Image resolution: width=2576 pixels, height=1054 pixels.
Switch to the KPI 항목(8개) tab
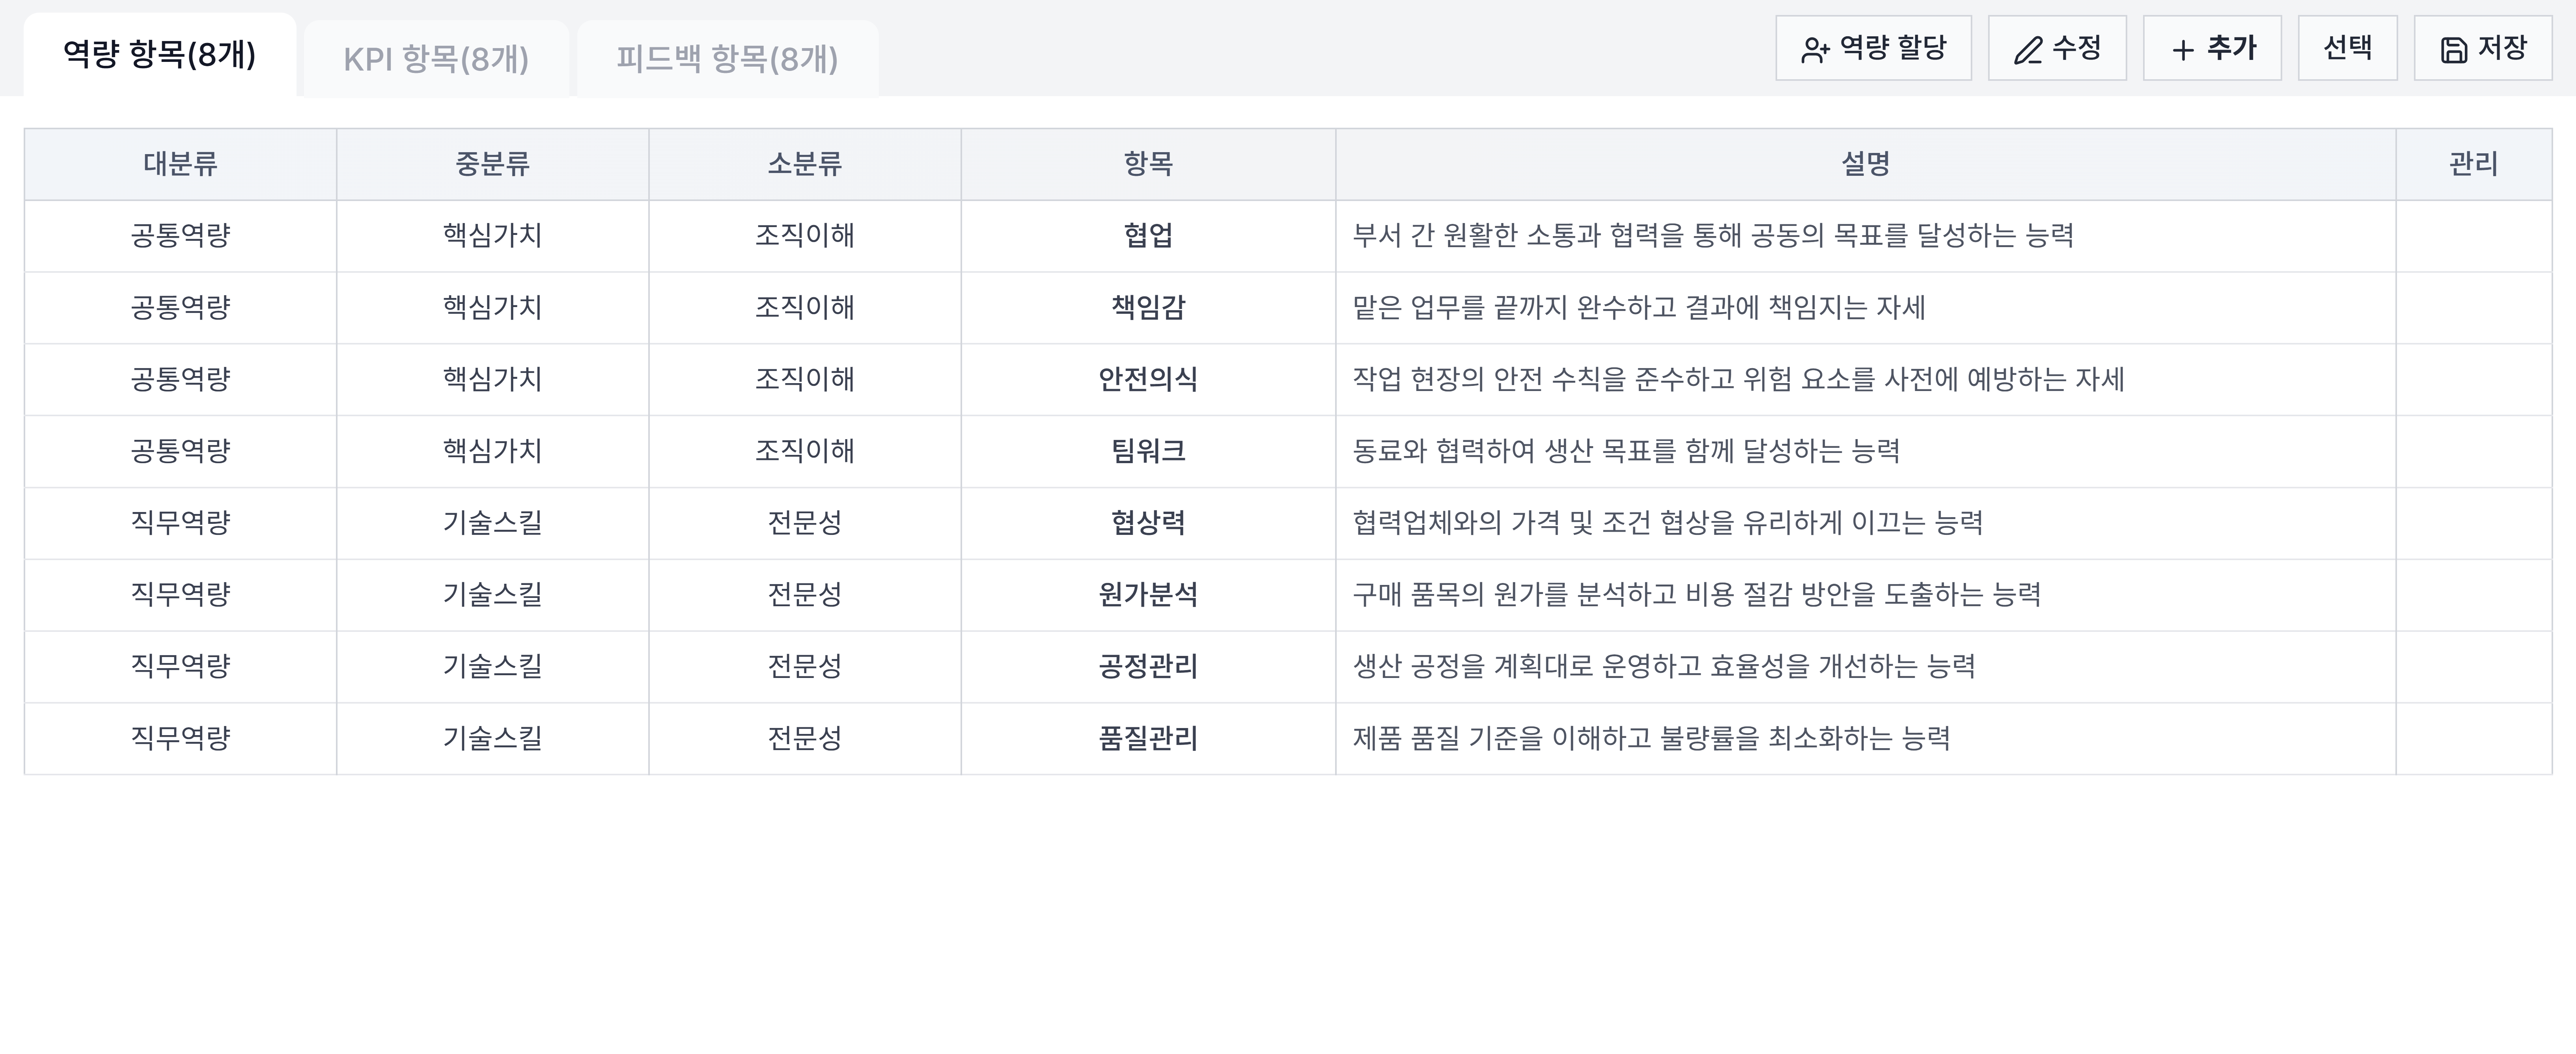tap(436, 59)
